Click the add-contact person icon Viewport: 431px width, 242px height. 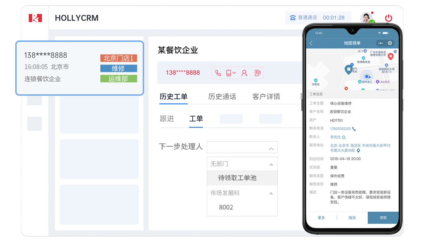(x=244, y=73)
